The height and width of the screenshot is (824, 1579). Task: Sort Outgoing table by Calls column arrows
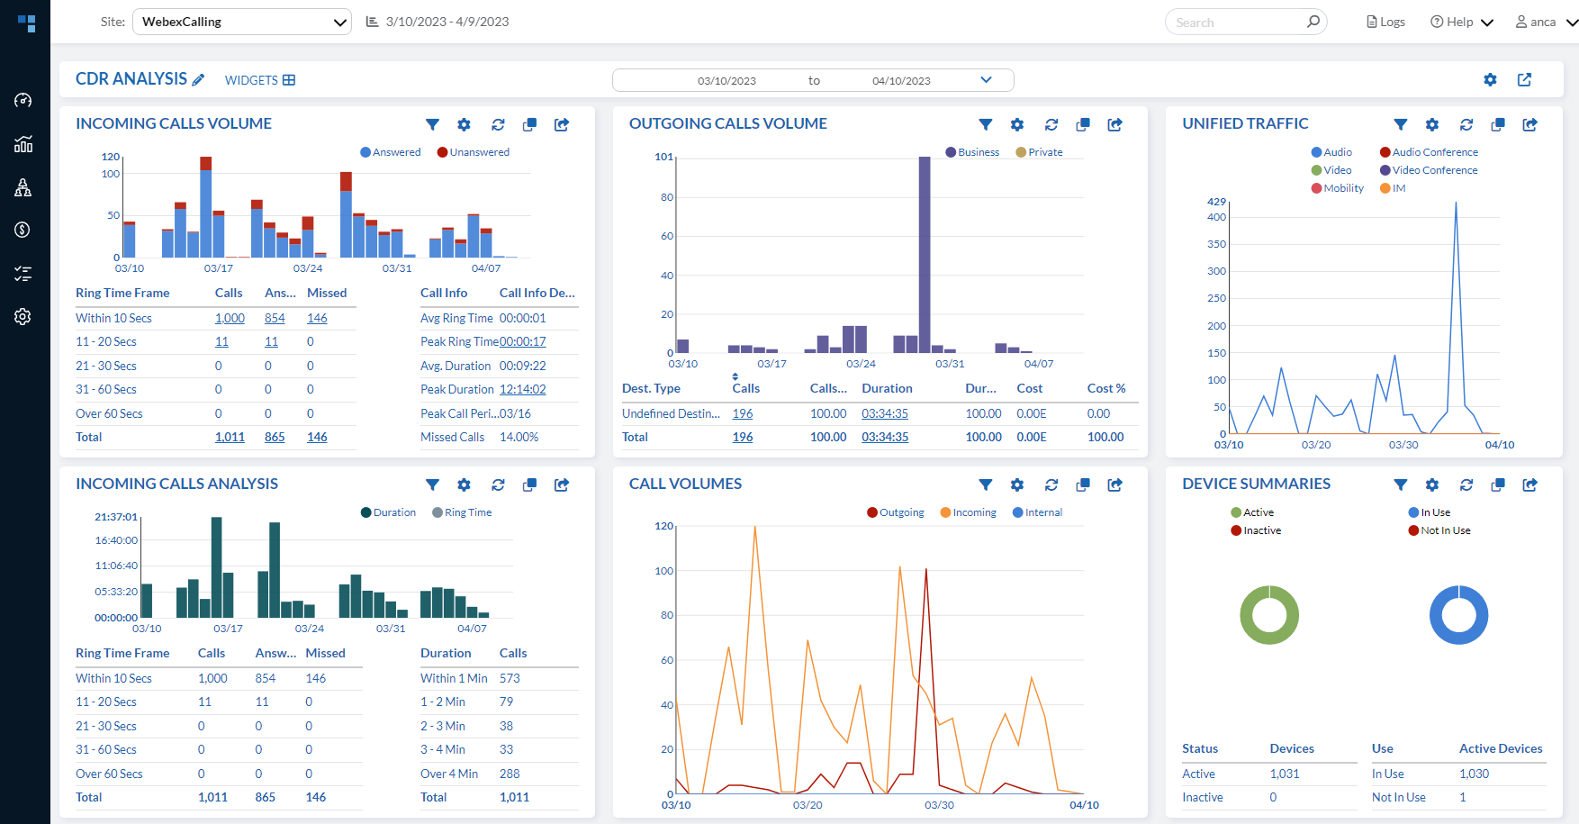[x=735, y=376]
